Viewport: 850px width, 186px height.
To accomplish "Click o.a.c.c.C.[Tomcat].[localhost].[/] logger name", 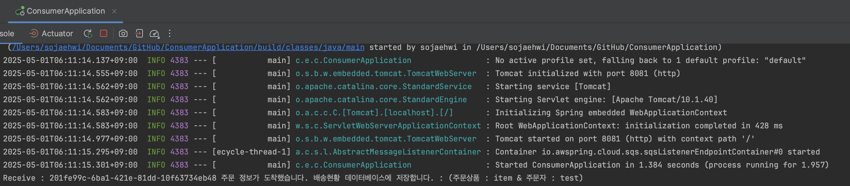I will click(374, 113).
